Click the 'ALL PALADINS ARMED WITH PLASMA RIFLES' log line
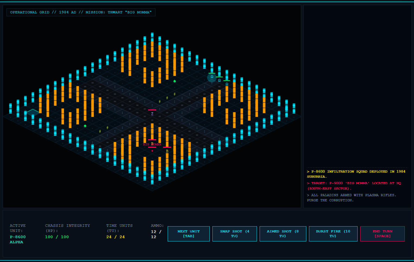The height and width of the screenshot is (262, 414). [352, 198]
